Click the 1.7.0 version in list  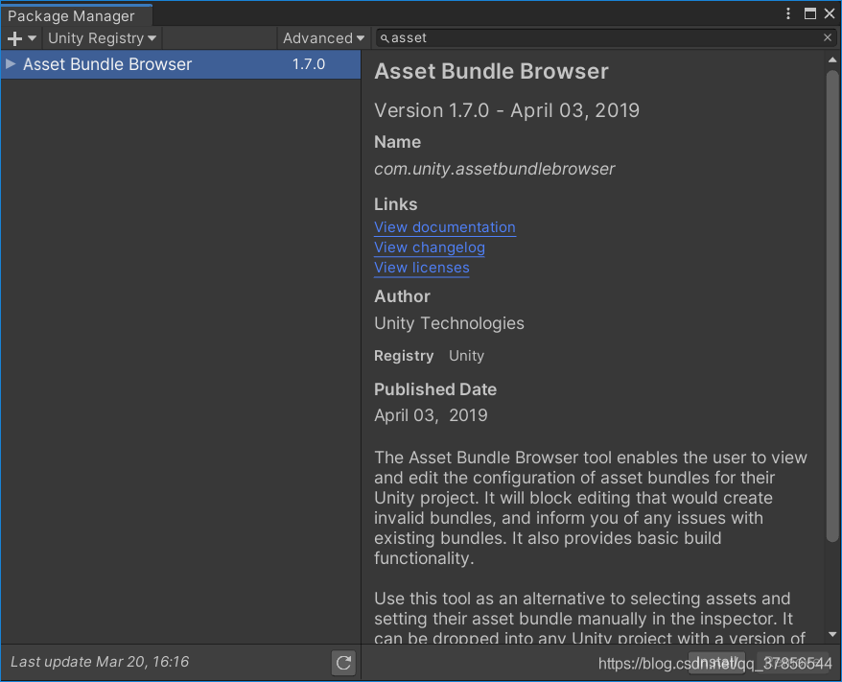pos(309,64)
